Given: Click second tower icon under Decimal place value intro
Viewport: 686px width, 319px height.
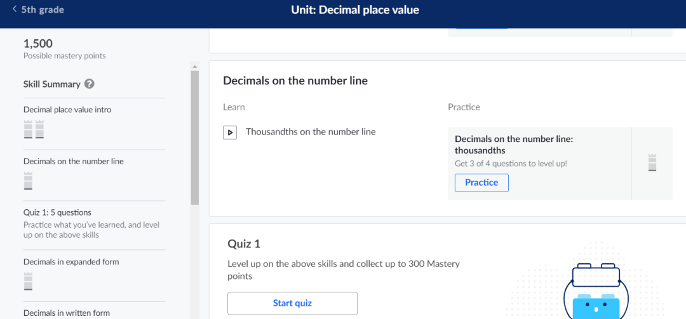Looking at the screenshot, I should pos(40,129).
